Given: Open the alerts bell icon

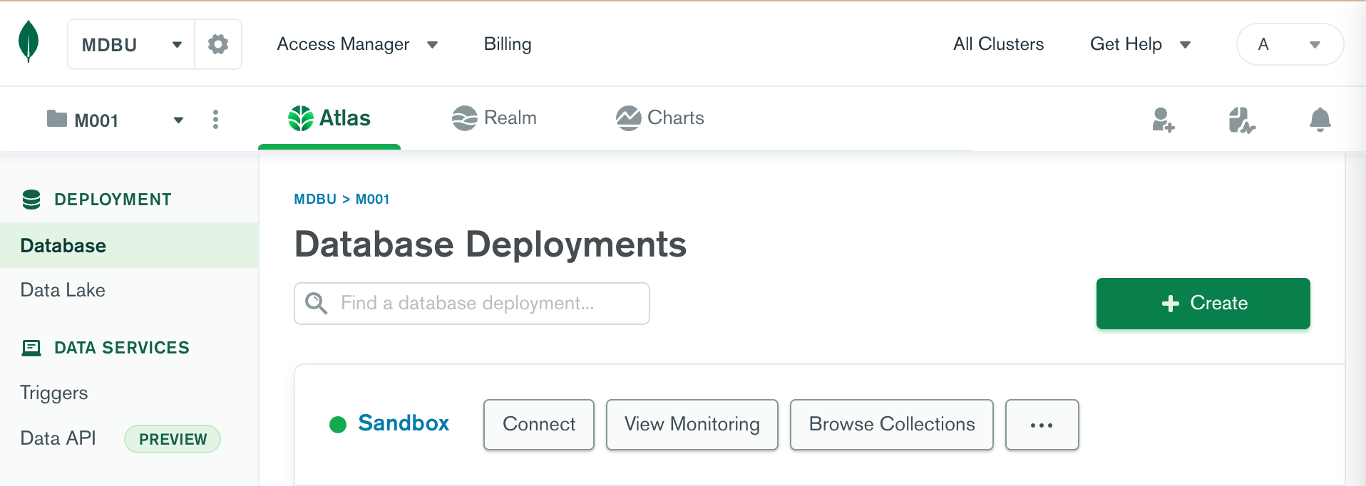Looking at the screenshot, I should pos(1320,120).
